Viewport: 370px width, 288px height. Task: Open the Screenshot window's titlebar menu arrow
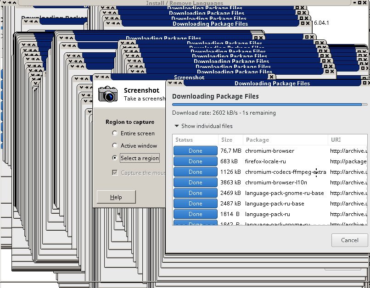[96, 78]
